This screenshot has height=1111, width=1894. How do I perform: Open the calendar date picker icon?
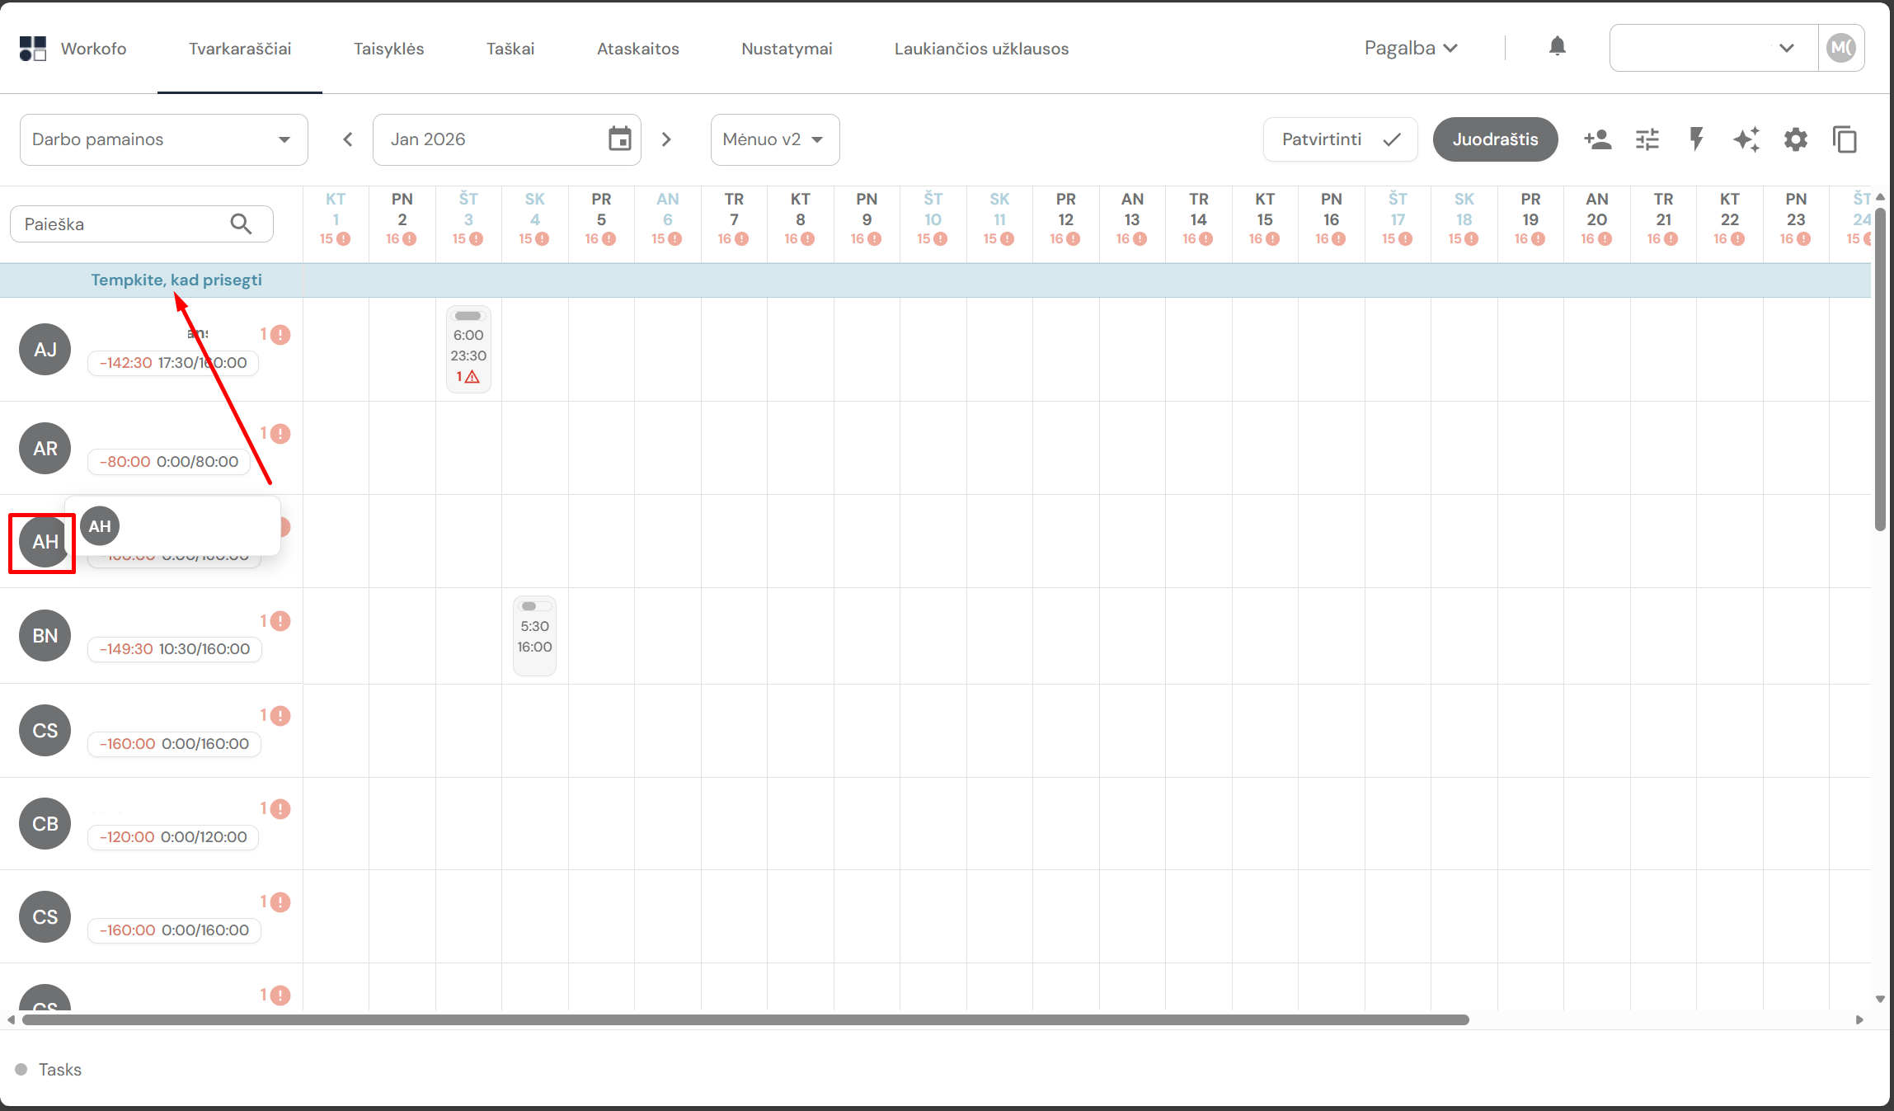619,139
